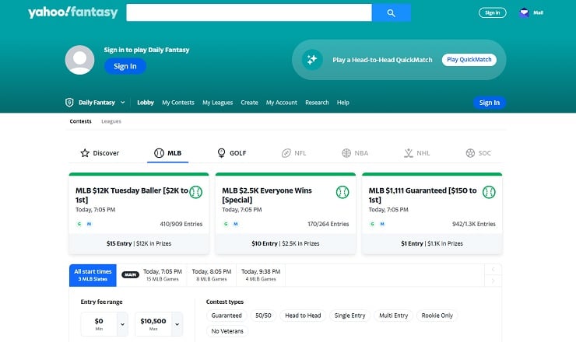576x342 pixels.
Task: Click the Discover star icon
Action: coord(85,153)
